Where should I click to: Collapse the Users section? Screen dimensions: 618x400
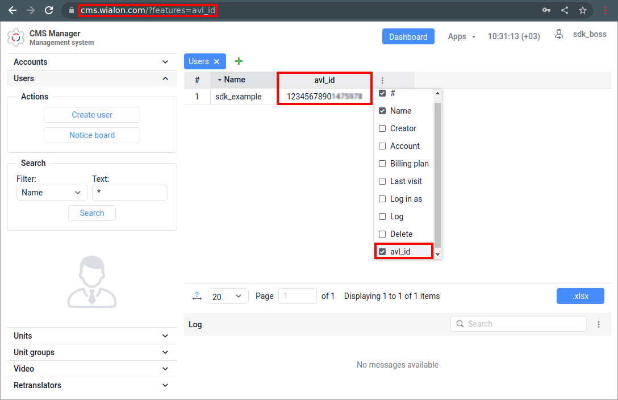(92, 78)
